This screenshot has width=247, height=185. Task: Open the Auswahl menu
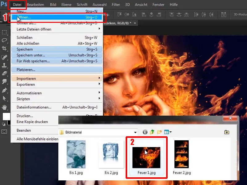pyautogui.click(x=99, y=5)
